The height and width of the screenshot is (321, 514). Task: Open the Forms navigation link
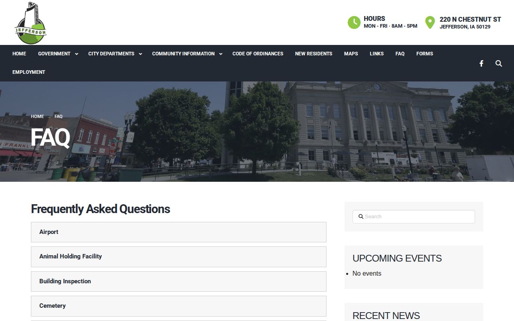point(424,54)
